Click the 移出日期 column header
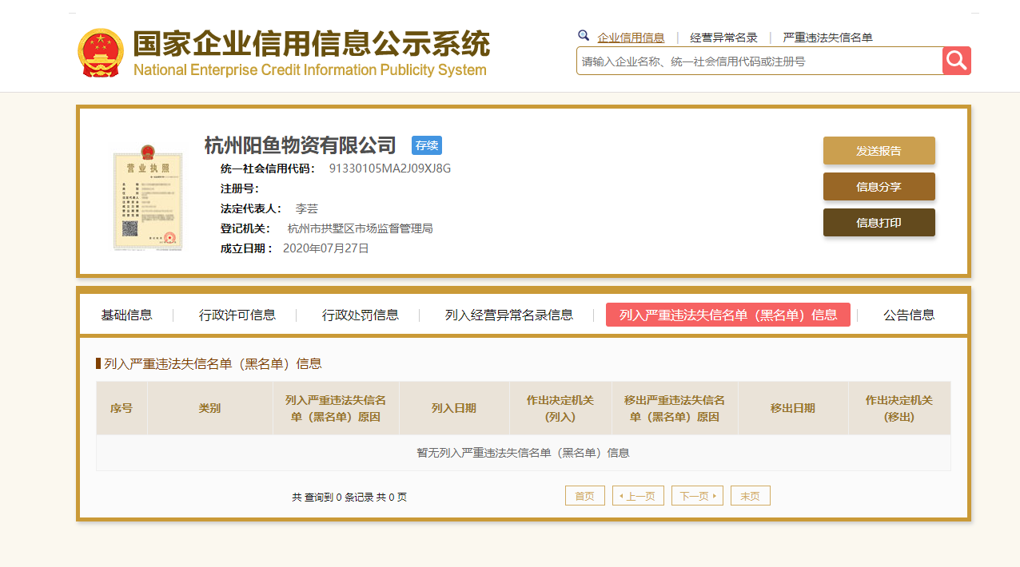The width and height of the screenshot is (1020, 567). [x=793, y=408]
